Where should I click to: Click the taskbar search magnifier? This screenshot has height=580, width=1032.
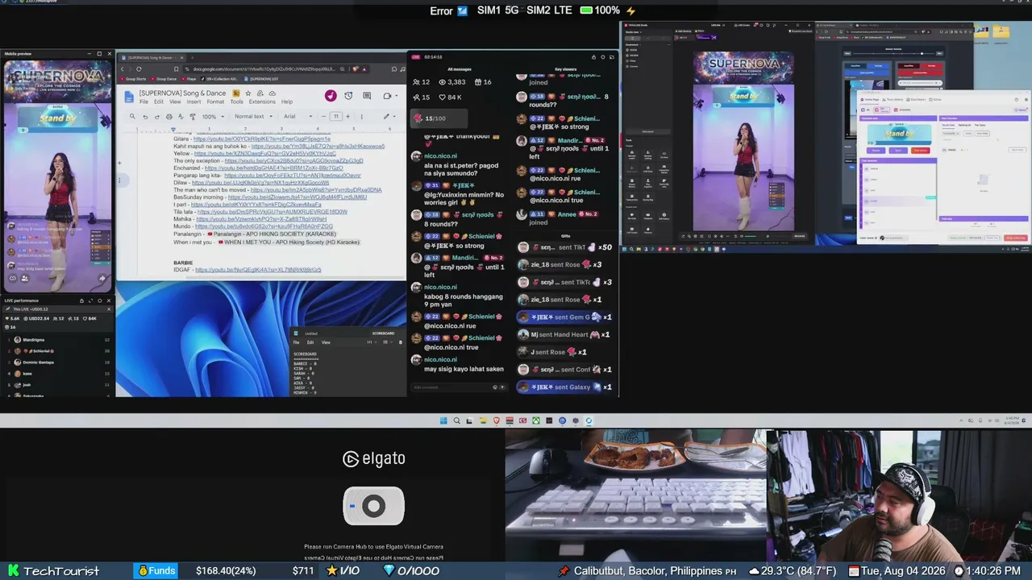coord(456,420)
